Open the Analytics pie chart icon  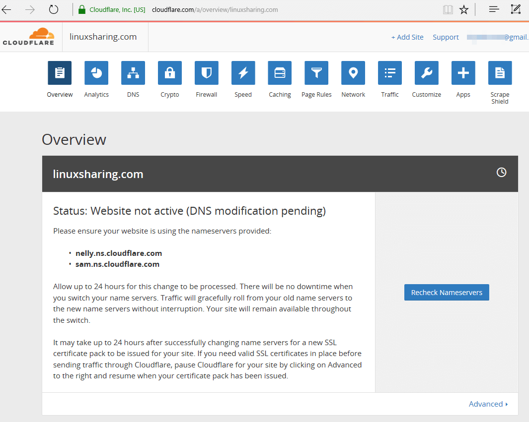pyautogui.click(x=96, y=73)
